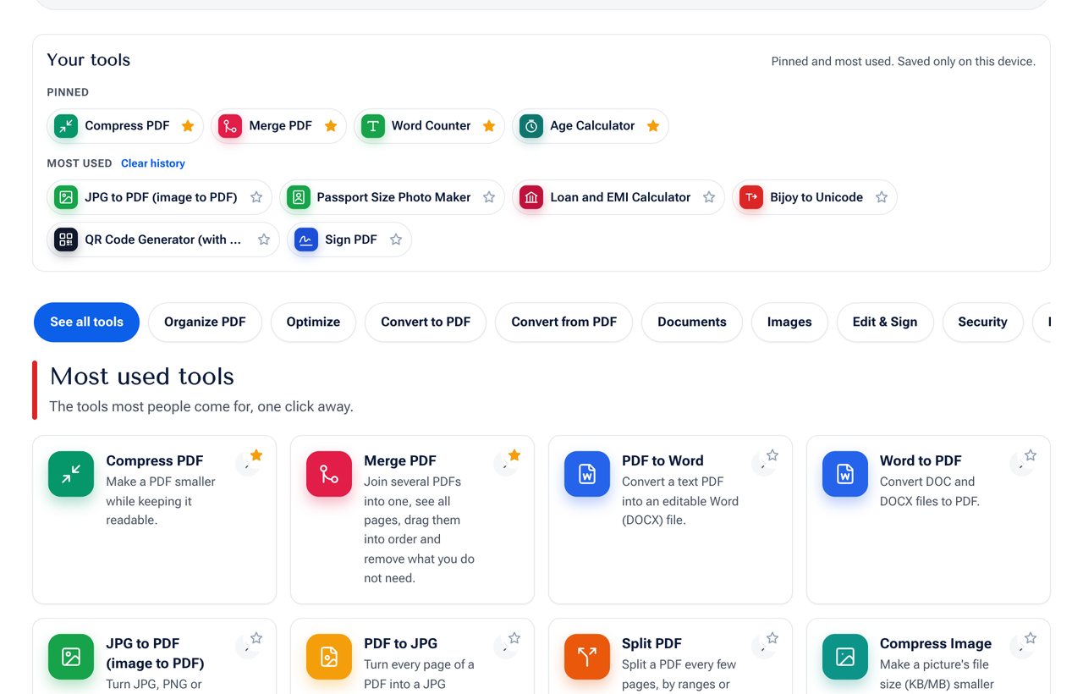The width and height of the screenshot is (1083, 694).
Task: Click the QR Code Generator icon
Action: click(x=66, y=240)
